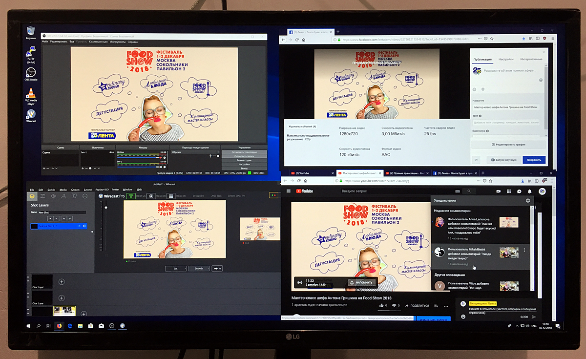Click home icon in Facebook browser window
This screenshot has height=359, width=586.
[x=304, y=40]
